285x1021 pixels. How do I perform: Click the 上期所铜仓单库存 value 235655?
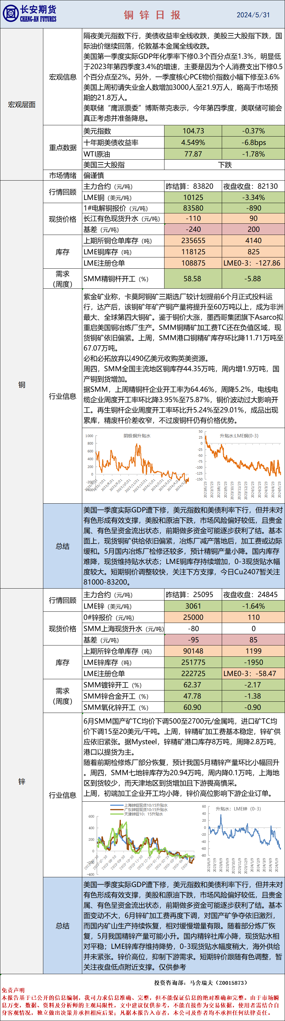point(193,241)
